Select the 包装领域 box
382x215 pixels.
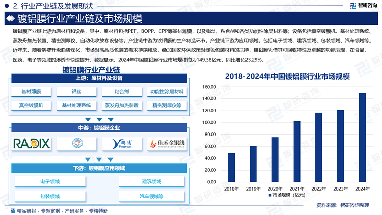click(x=50, y=197)
